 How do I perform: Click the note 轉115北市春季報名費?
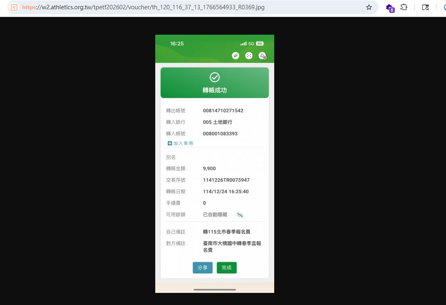click(226, 232)
